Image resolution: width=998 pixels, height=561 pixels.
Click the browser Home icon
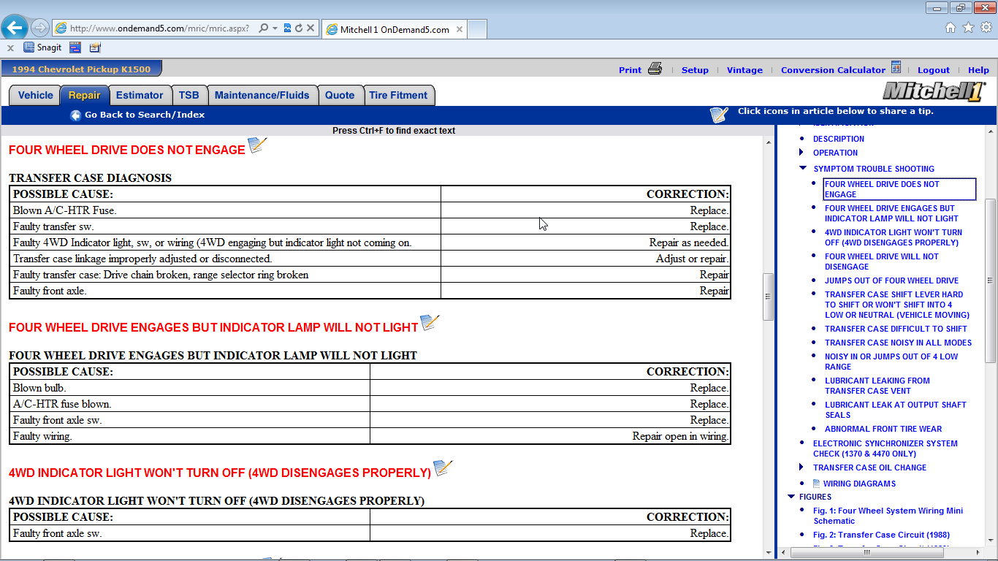point(951,28)
